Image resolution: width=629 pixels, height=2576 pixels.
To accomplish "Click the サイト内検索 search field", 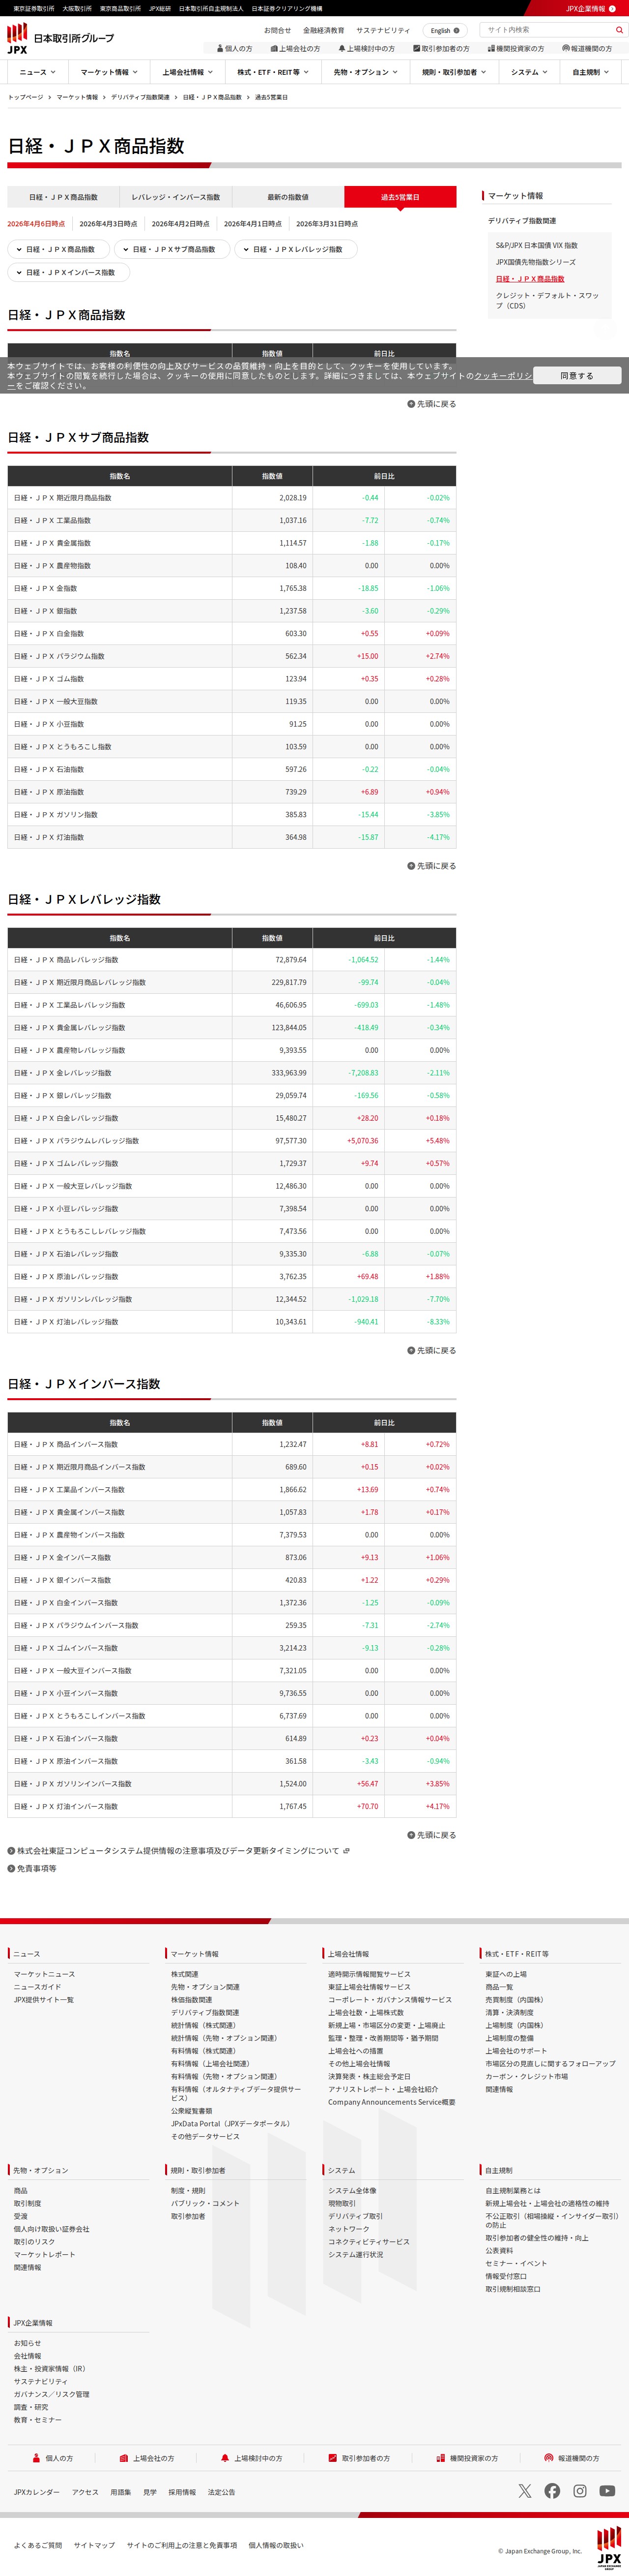I will 547,30.
